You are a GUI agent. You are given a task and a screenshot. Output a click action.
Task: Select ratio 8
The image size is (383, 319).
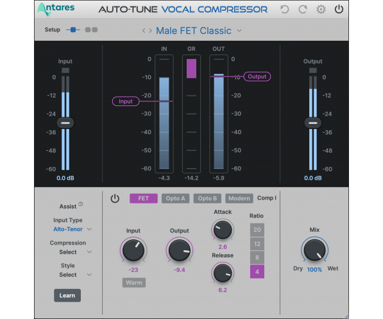click(257, 257)
